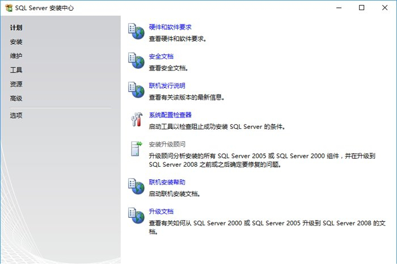Click the globe icon beside 联机发行说明
397x274 pixels.
[136, 90]
